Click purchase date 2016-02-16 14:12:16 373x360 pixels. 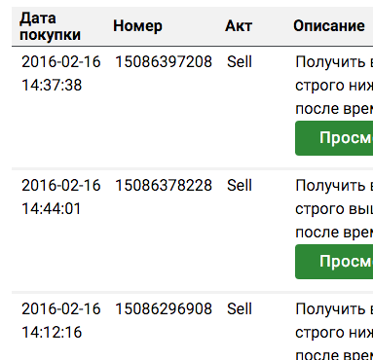point(61,321)
